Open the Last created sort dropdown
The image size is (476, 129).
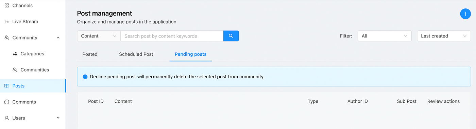[444, 36]
